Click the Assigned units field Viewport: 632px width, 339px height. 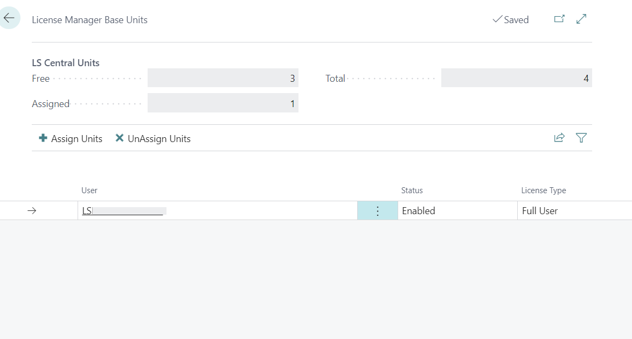pyautogui.click(x=223, y=103)
